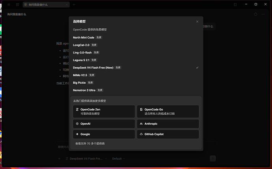Add the OpenCode Zen provider
This screenshot has height=169, width=272.
104,112
